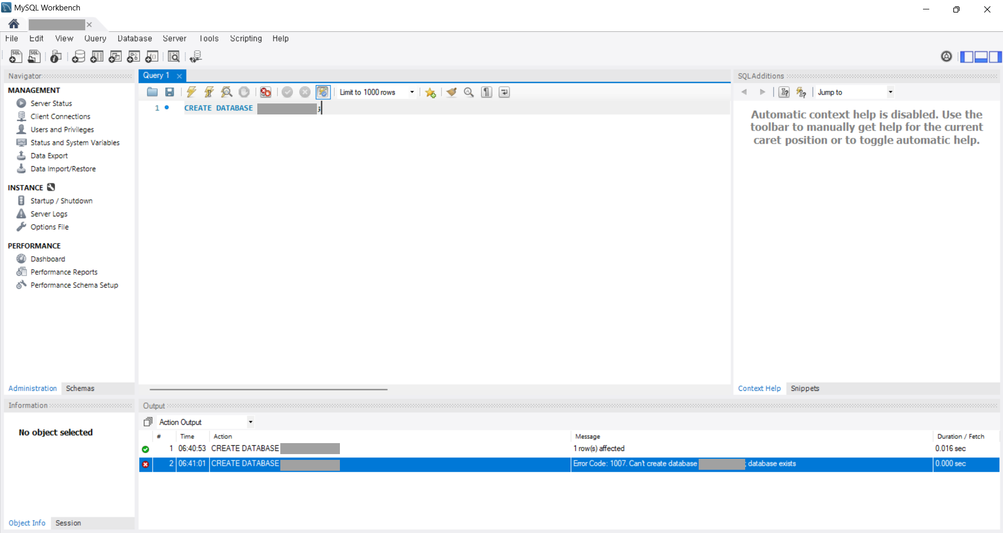Screen dimensions: 1003x533
Task: Open the schema inspector from main toolbar
Action: coord(56,56)
